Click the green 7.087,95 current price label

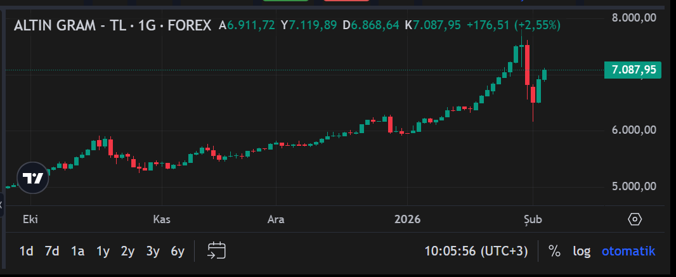(x=633, y=70)
